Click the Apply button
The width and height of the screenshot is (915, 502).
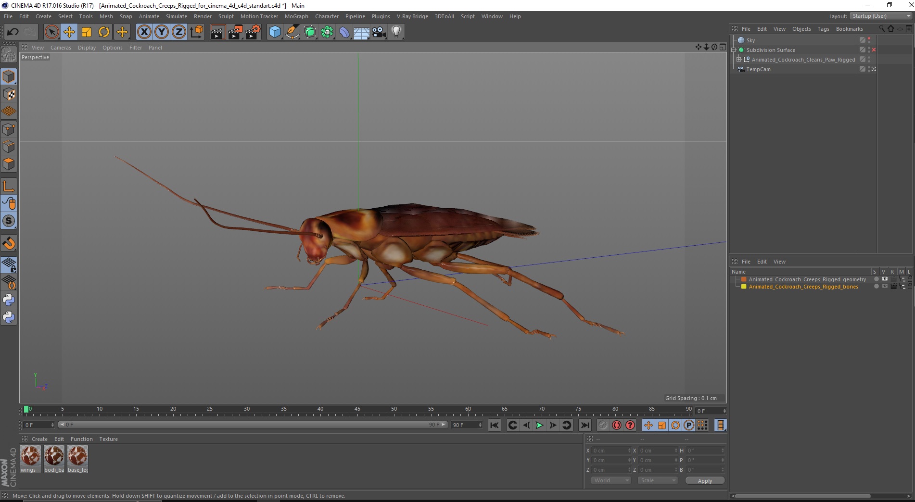[x=705, y=481]
